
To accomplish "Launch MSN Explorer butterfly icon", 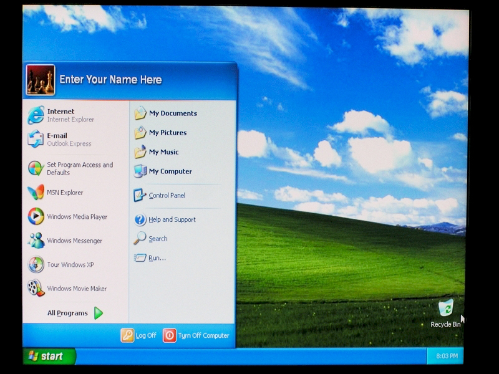I will pyautogui.click(x=36, y=192).
